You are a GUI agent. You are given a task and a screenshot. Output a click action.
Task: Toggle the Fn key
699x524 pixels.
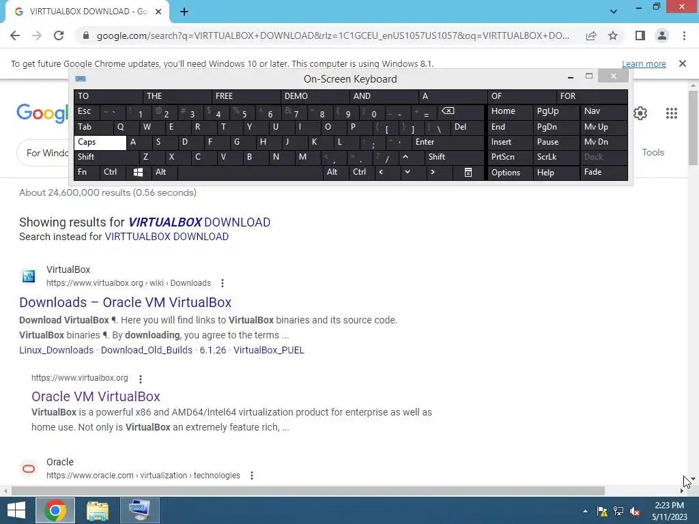[x=87, y=173]
